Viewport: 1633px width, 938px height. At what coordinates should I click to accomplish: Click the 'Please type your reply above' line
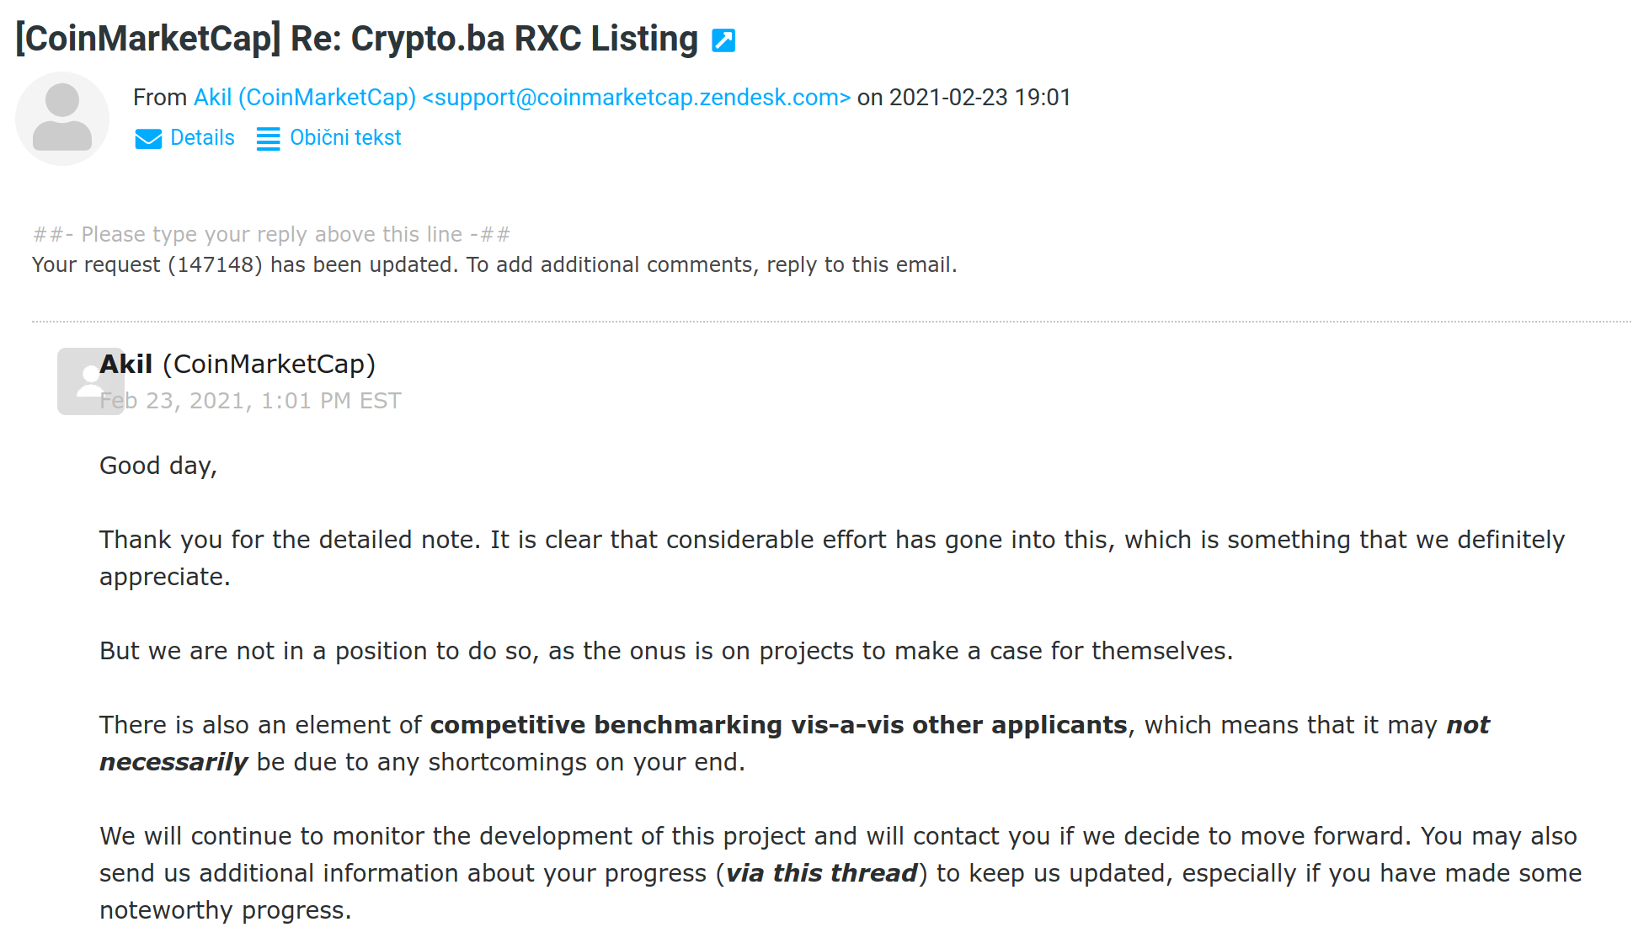(271, 234)
